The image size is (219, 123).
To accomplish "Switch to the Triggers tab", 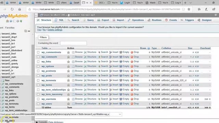I will 187,20.
